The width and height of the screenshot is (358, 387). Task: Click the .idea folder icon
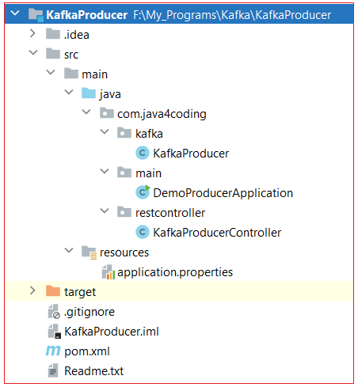[53, 34]
